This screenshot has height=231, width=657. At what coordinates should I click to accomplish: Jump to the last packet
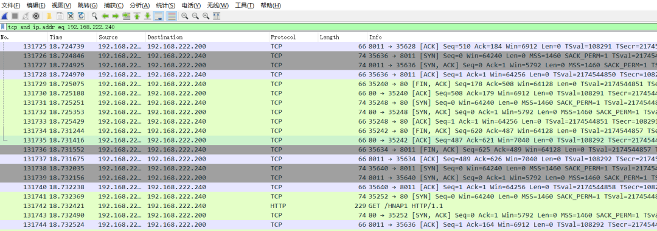click(x=147, y=16)
